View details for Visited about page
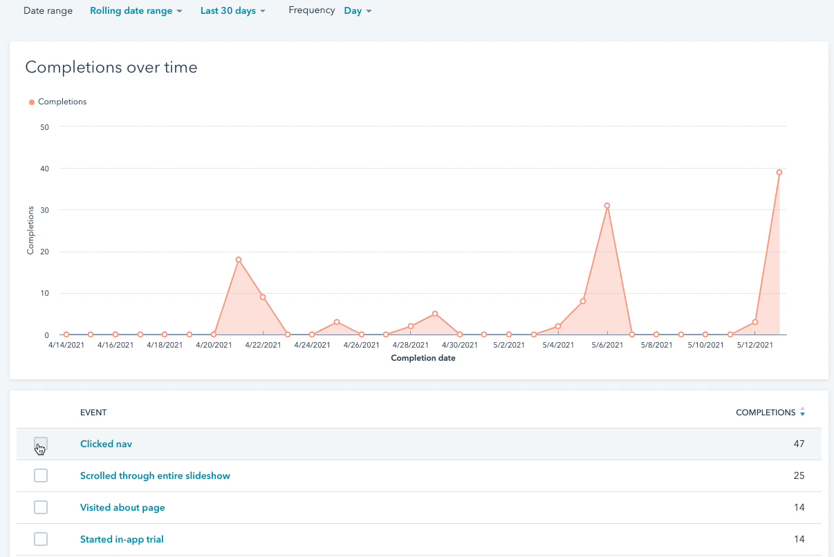 pos(122,507)
